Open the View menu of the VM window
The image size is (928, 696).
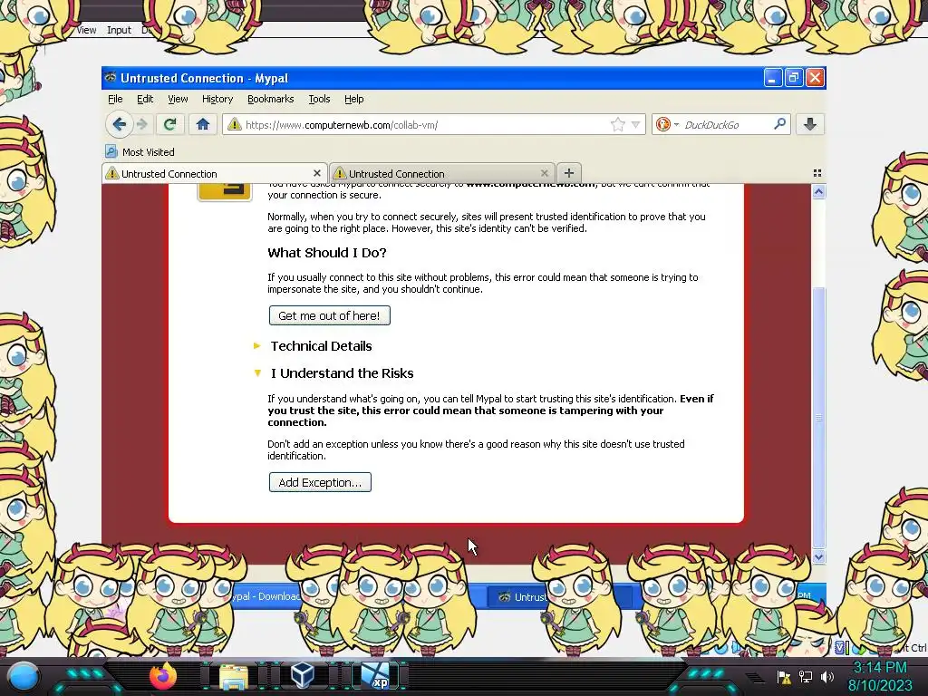pos(86,30)
